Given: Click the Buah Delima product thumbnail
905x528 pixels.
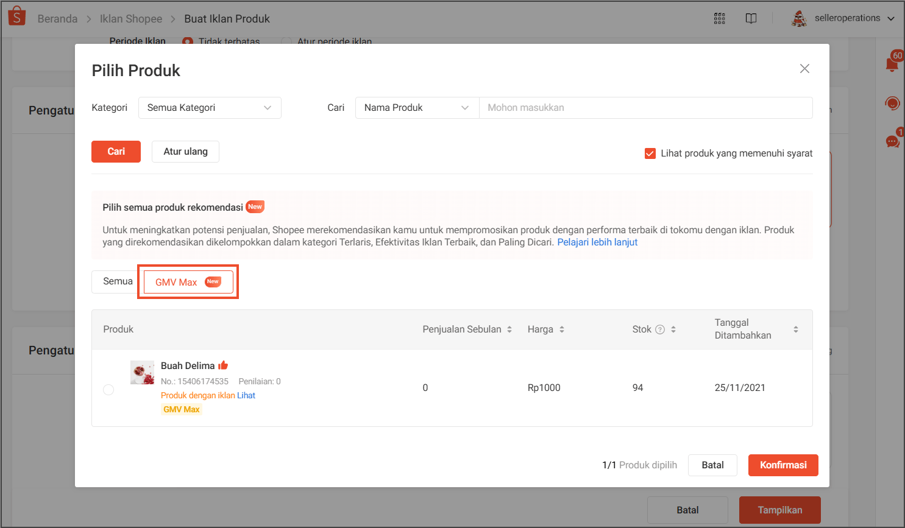Looking at the screenshot, I should [142, 372].
